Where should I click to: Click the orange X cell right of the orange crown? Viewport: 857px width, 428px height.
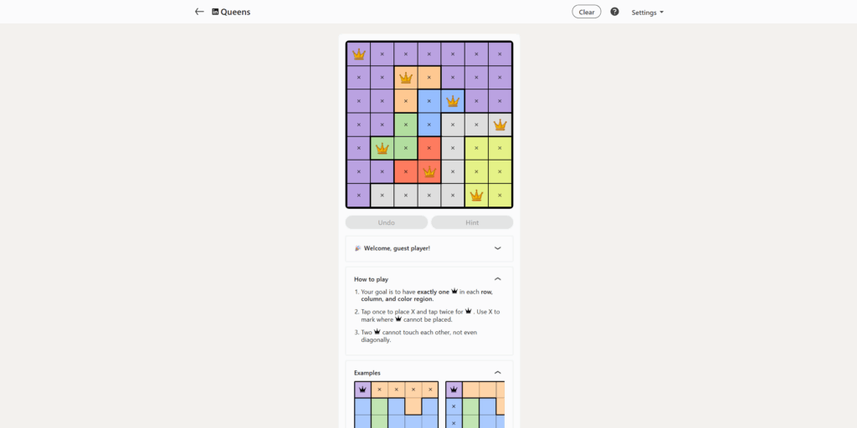pyautogui.click(x=429, y=78)
